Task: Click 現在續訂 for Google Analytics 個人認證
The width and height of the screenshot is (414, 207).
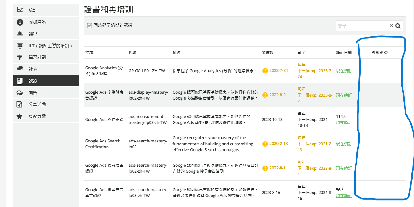Action: click(344, 71)
